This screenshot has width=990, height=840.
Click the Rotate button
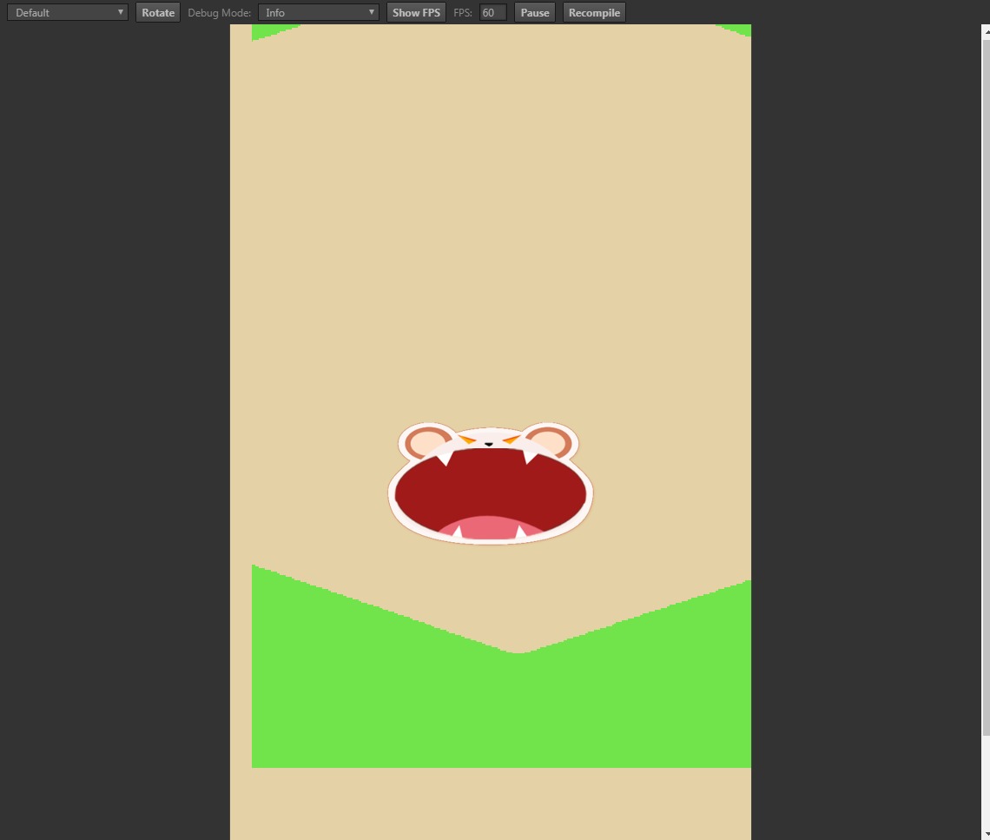(158, 13)
